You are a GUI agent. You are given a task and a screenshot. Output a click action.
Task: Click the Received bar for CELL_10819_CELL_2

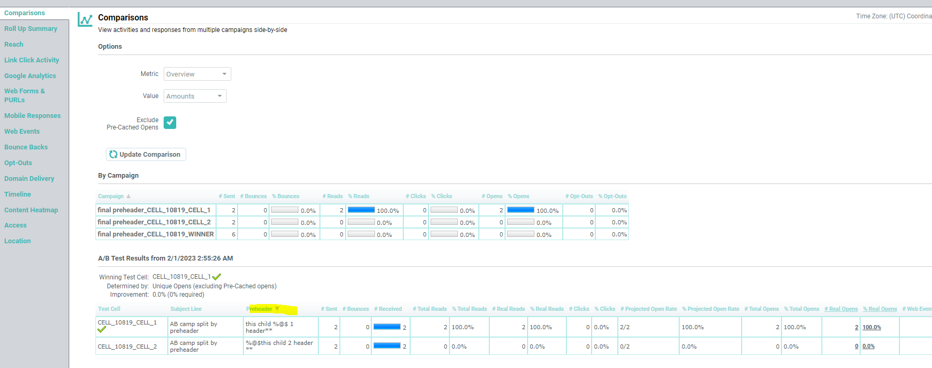point(387,346)
